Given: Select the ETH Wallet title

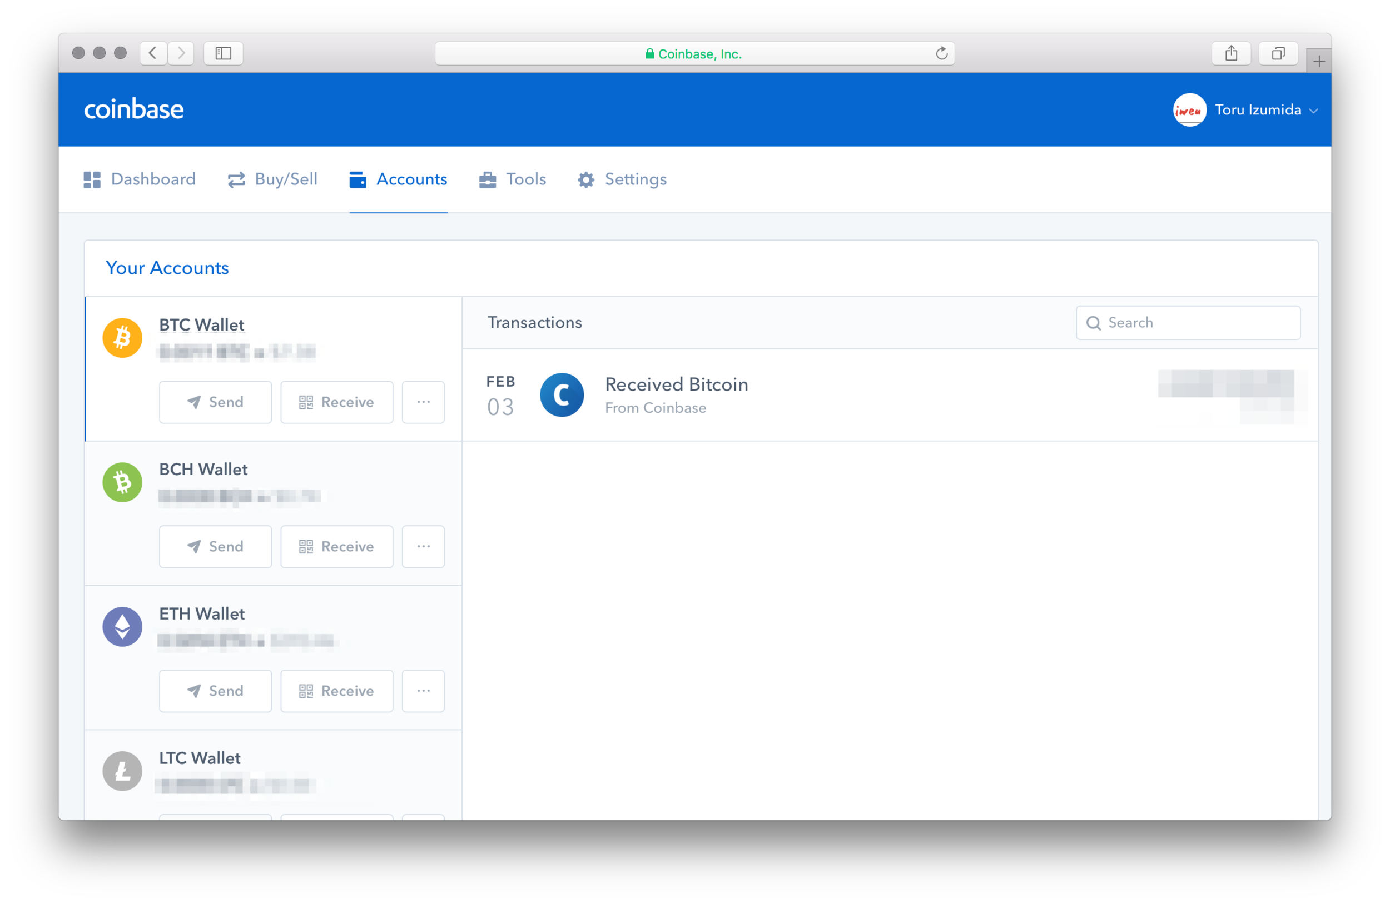Looking at the screenshot, I should 202,613.
